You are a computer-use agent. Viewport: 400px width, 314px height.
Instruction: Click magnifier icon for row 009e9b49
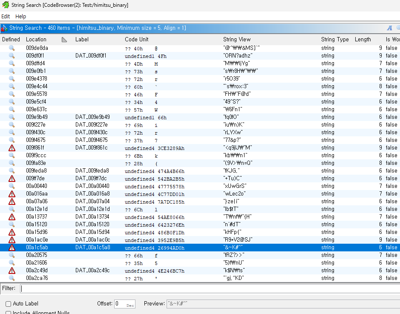[x=12, y=117]
